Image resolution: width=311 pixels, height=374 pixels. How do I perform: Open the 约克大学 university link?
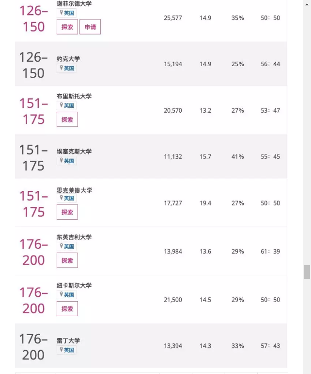click(68, 59)
